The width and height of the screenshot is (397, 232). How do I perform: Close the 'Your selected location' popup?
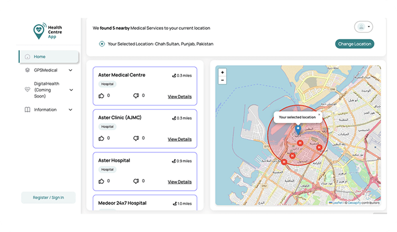[x=319, y=115]
